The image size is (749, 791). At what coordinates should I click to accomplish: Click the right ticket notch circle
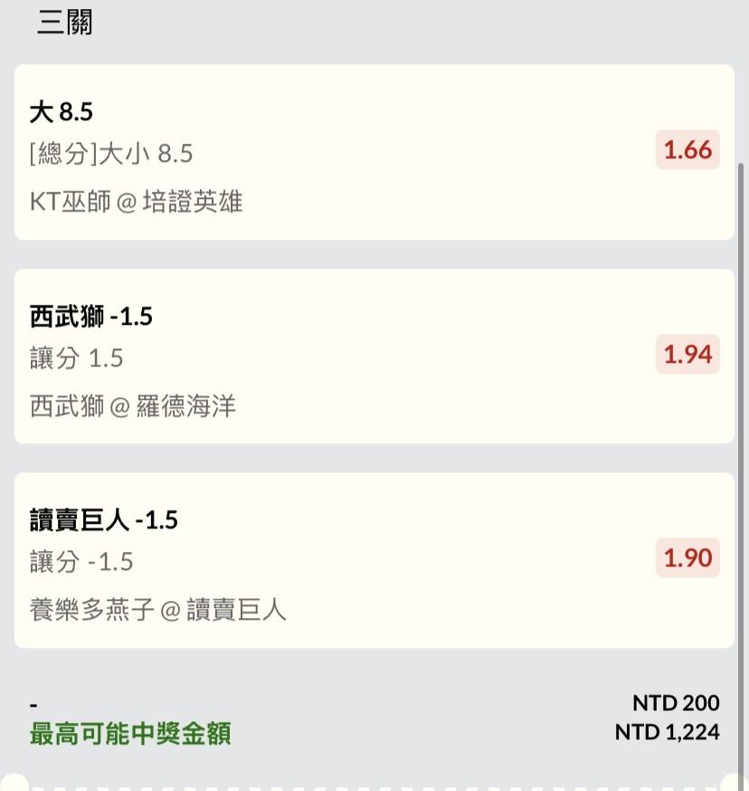pyautogui.click(x=736, y=784)
